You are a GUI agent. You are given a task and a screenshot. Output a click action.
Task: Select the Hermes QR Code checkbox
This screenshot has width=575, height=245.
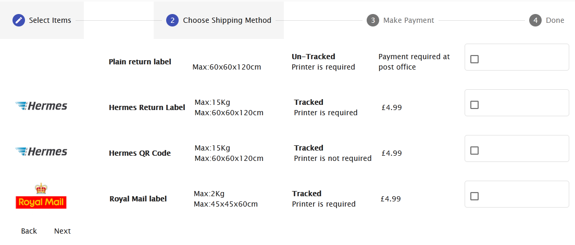tap(474, 151)
